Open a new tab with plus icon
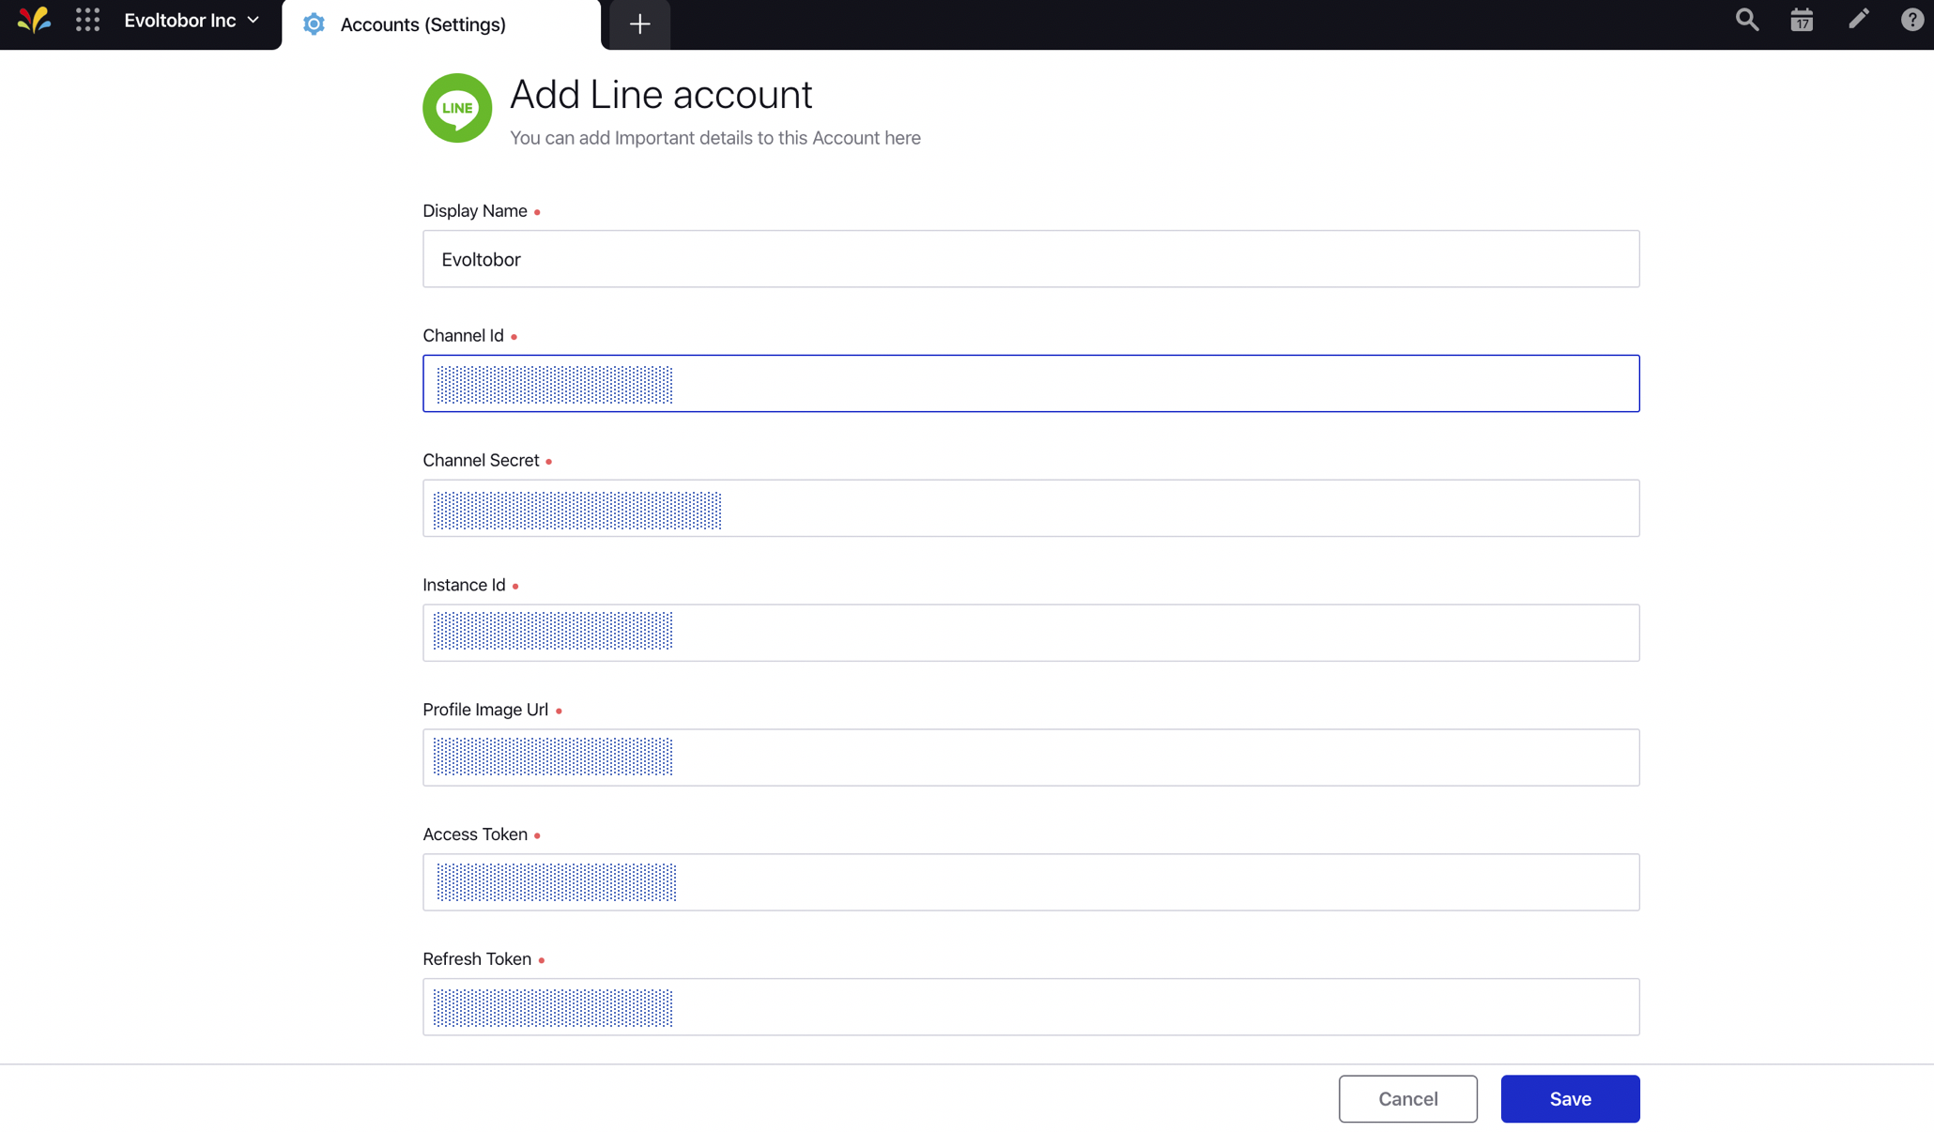This screenshot has height=1132, width=1934. point(639,24)
